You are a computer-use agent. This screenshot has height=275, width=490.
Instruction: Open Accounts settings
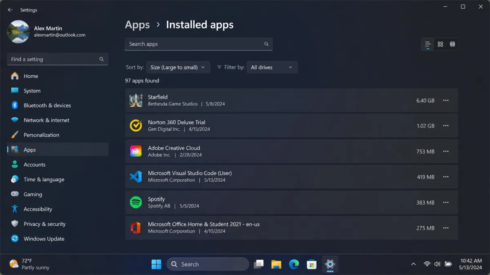(x=58, y=165)
